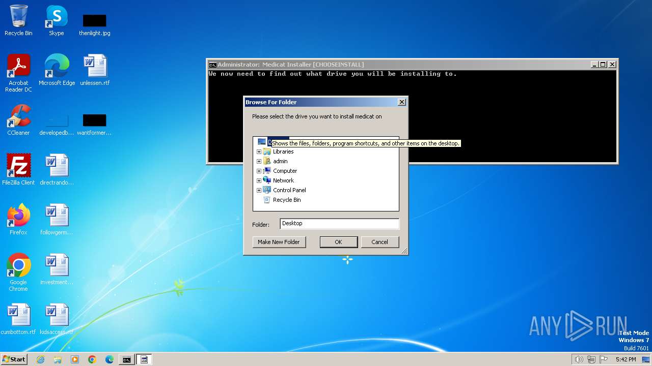
Task: Open Windows Media Player taskbar icon
Action: click(75, 359)
